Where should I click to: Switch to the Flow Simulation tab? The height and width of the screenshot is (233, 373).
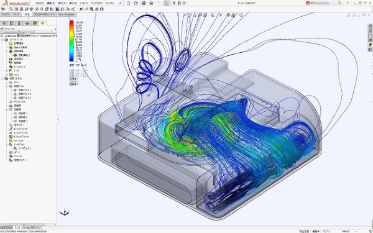coord(67,14)
